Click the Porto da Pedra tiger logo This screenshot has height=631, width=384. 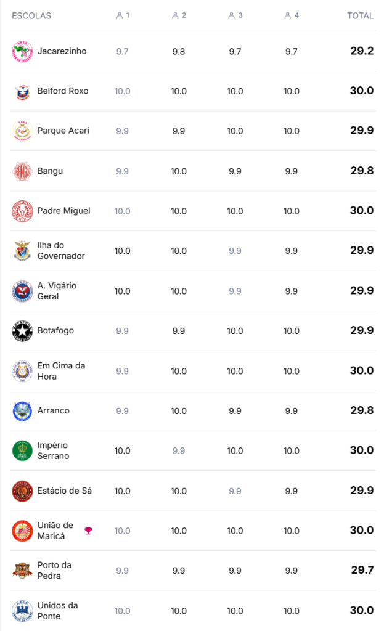coord(22,571)
